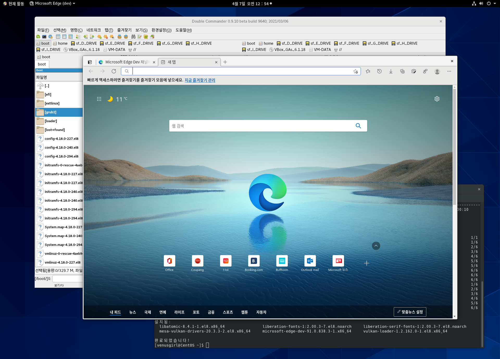500x359 pixels.
Task: Click network icon in system tray
Action: coord(474,3)
